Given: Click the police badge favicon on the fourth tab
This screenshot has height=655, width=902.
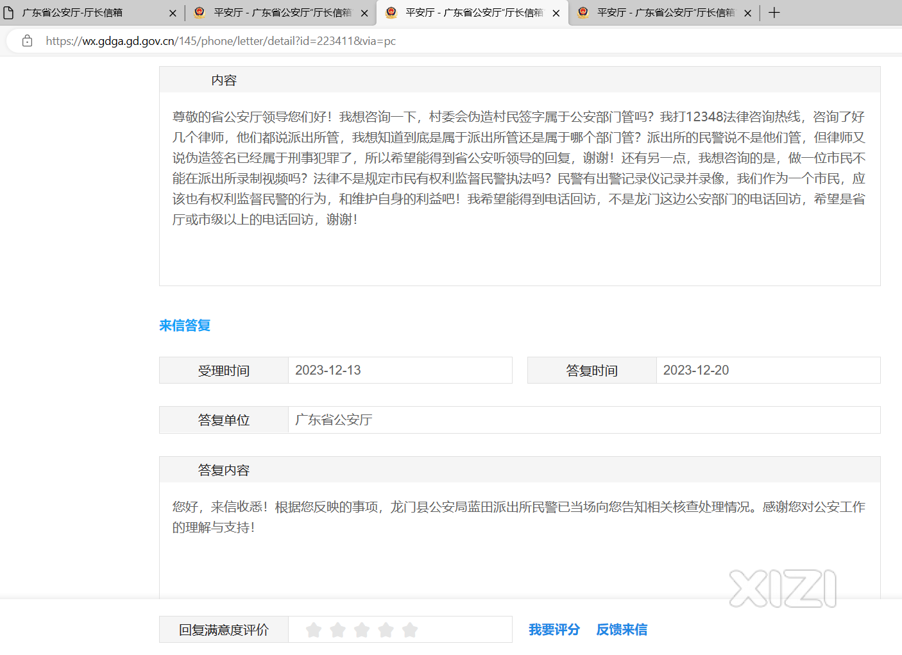Looking at the screenshot, I should coord(583,12).
